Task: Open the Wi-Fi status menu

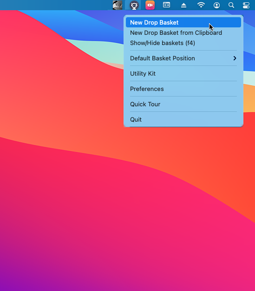Action: (201, 5)
